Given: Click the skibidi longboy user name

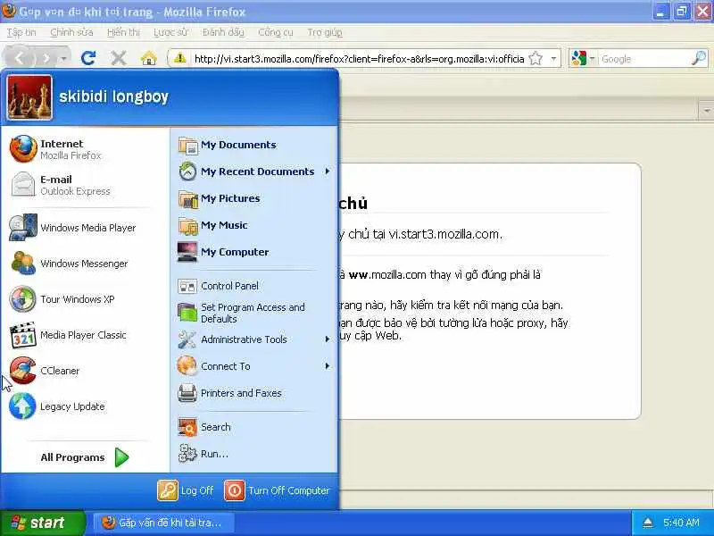Looking at the screenshot, I should tap(114, 96).
